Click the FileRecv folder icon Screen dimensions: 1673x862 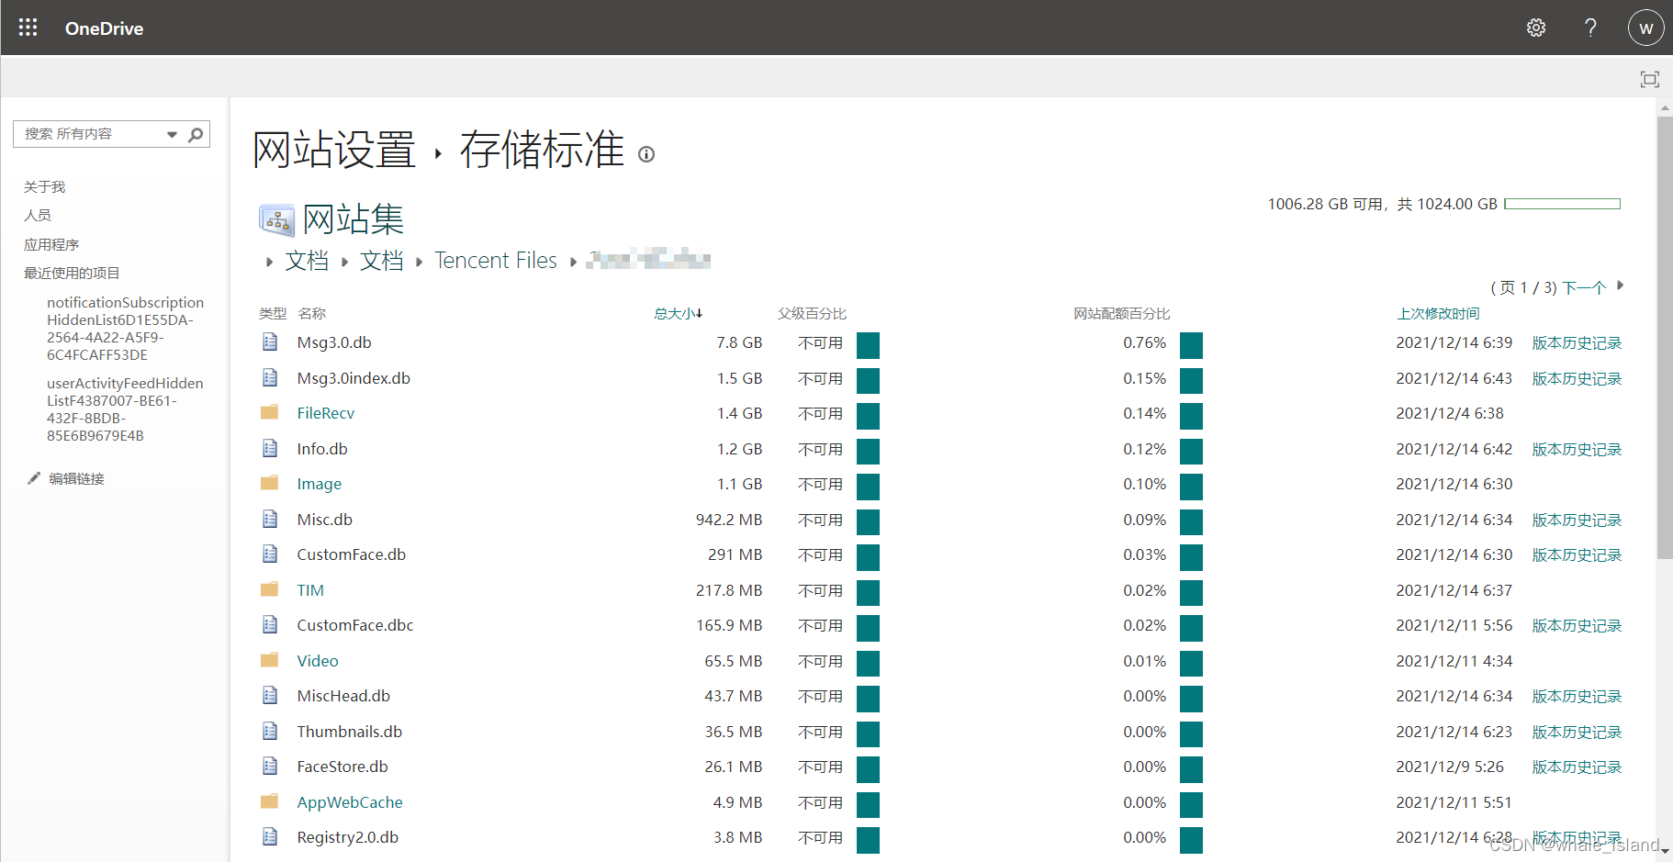tap(269, 412)
